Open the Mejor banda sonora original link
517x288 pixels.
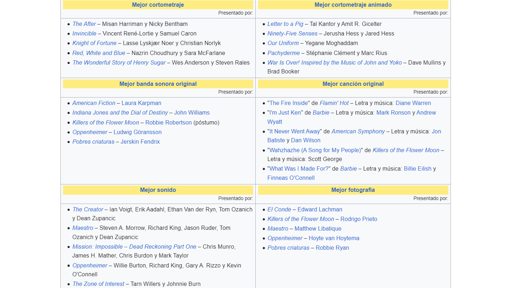158,84
